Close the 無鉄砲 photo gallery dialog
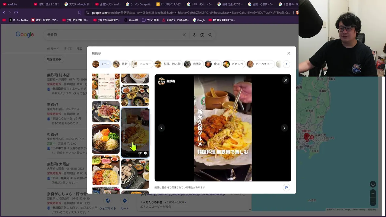 [x=289, y=53]
